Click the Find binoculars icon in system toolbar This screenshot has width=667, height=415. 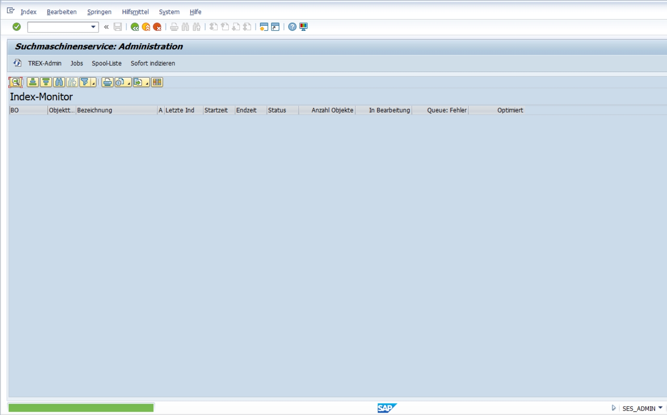(185, 27)
